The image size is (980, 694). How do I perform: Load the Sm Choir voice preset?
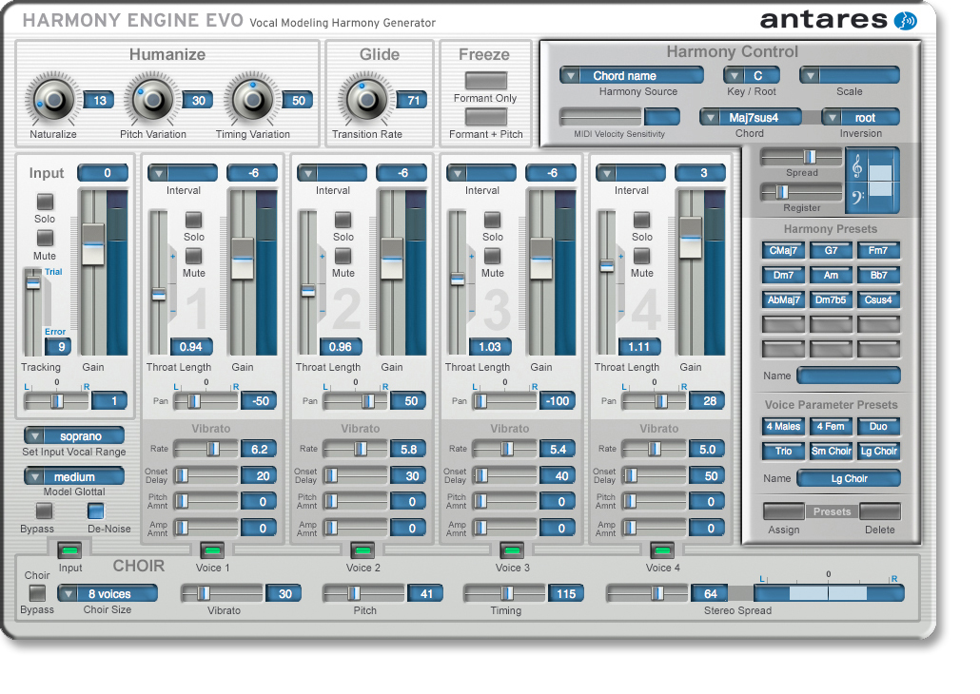tap(831, 451)
